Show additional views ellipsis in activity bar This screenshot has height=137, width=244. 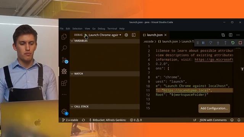point(64,94)
